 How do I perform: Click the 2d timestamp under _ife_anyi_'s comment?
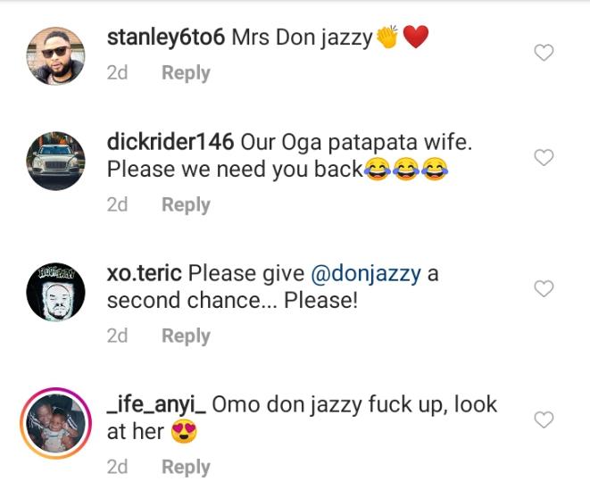click(118, 467)
